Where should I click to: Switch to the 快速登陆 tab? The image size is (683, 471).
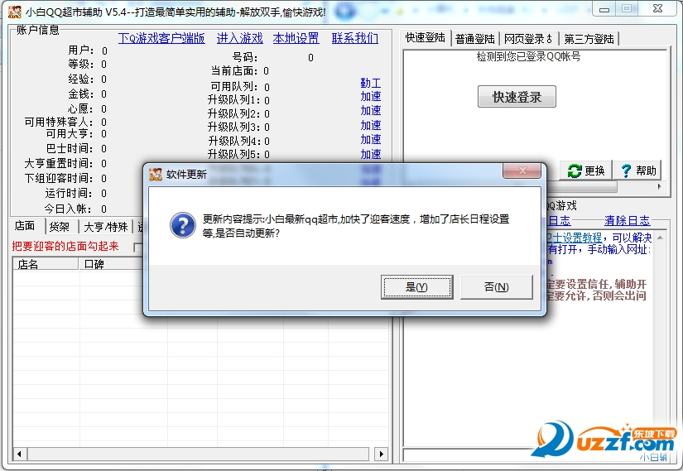coord(426,38)
